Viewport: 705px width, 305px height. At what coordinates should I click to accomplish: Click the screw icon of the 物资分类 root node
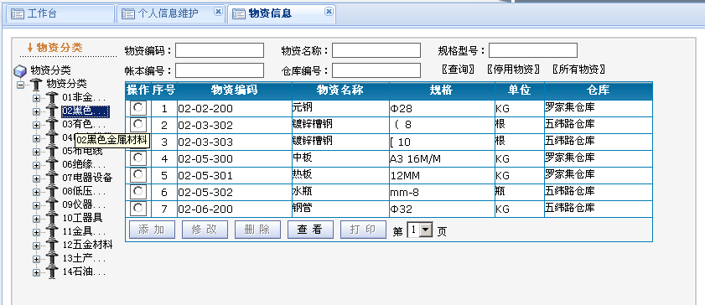point(36,84)
